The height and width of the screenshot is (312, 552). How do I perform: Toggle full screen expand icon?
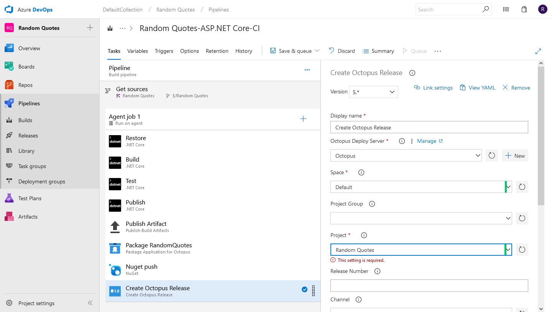coord(538,51)
